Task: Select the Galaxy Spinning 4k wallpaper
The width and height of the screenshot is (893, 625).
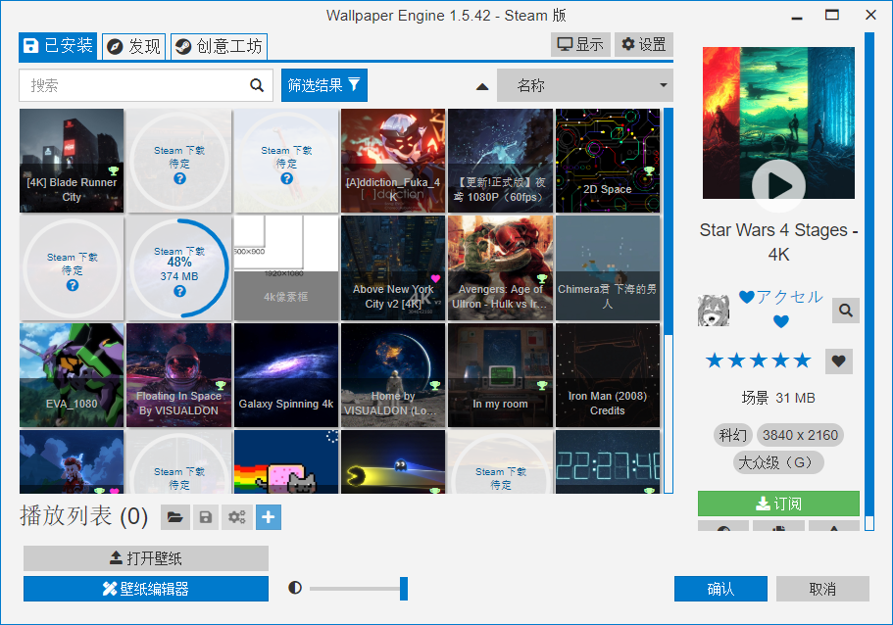Action: 286,375
